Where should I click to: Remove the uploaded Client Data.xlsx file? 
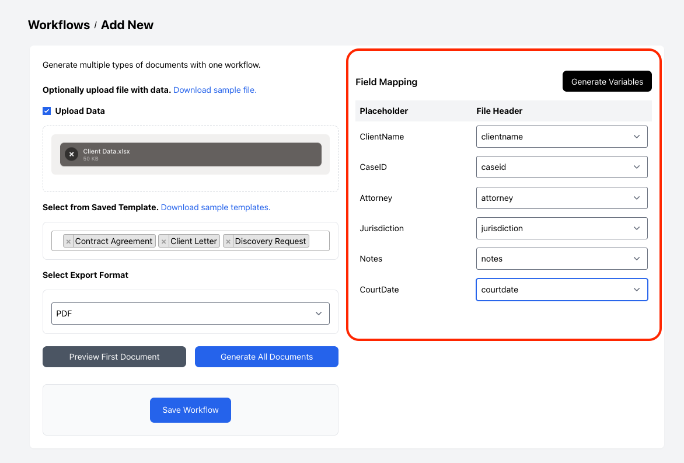click(x=71, y=154)
